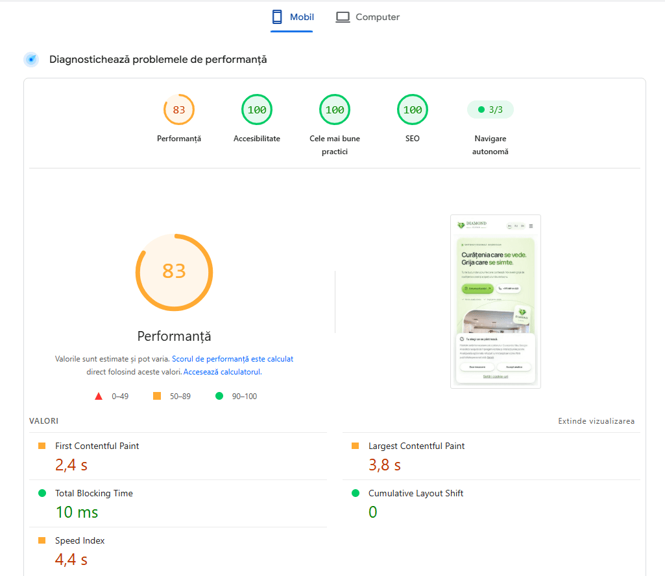Click the Total Blocking Time metric label

pos(93,494)
